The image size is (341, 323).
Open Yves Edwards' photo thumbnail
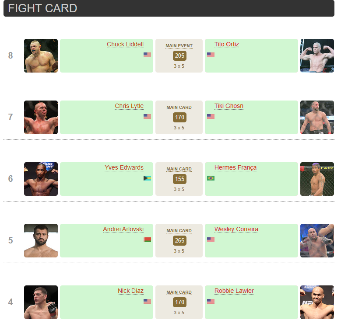tap(41, 179)
